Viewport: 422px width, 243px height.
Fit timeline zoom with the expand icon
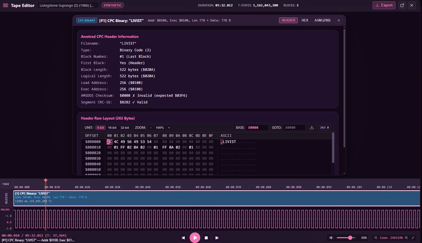[x=414, y=238]
